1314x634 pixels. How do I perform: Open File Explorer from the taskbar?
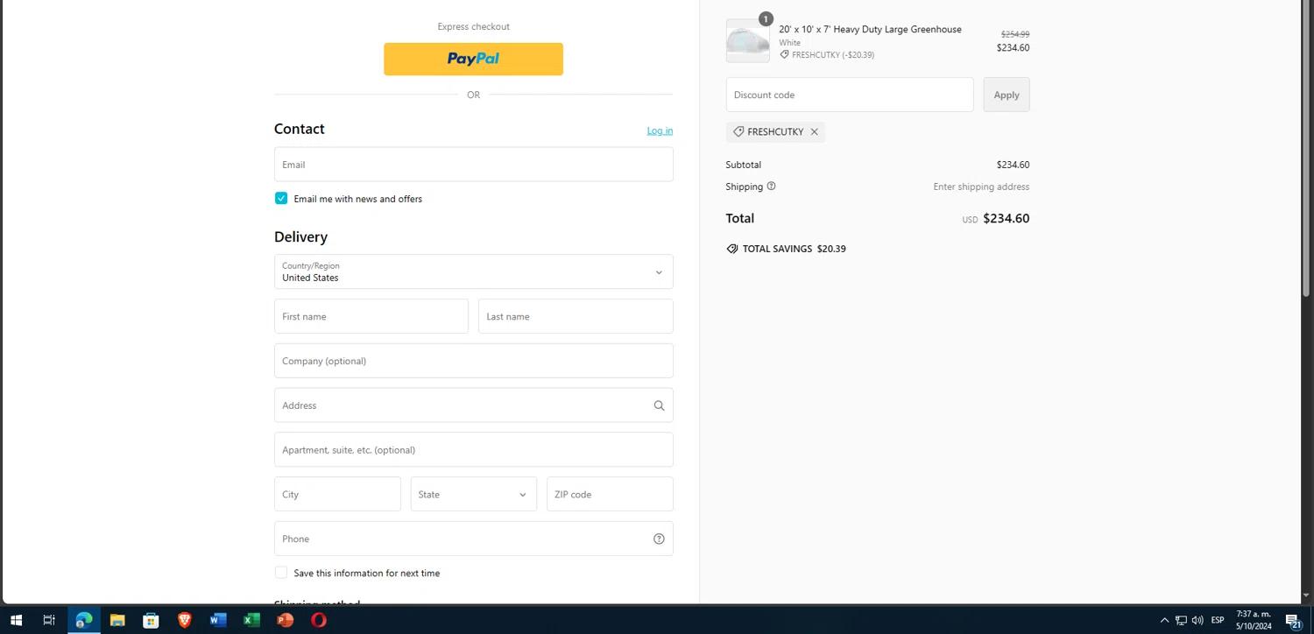point(117,620)
